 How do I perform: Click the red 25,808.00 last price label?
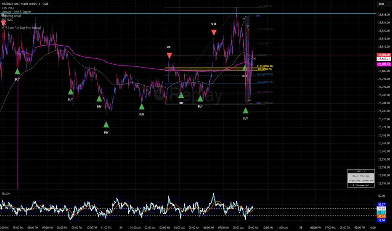coord(384,55)
